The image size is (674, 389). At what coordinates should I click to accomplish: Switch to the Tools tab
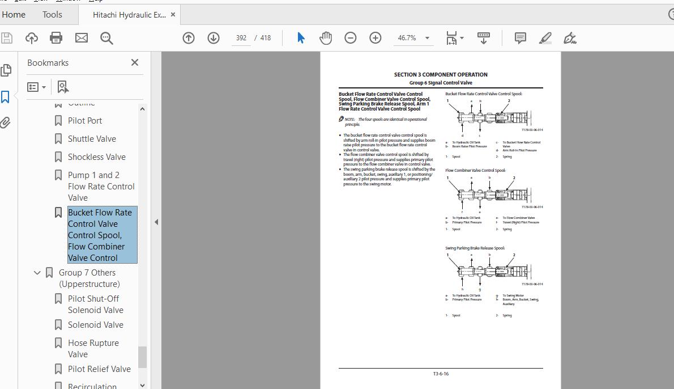(53, 15)
